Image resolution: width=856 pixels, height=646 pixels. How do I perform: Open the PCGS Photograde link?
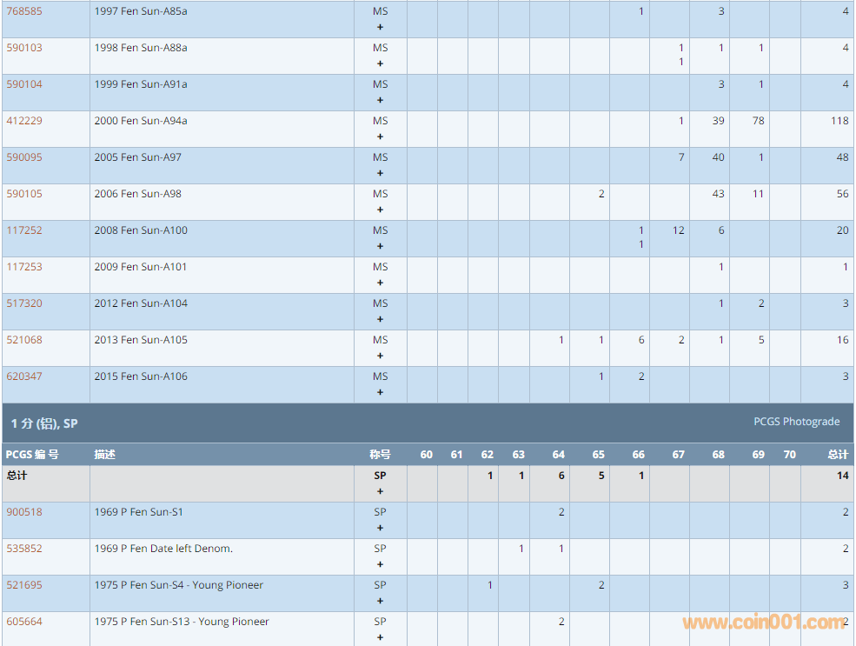(796, 422)
